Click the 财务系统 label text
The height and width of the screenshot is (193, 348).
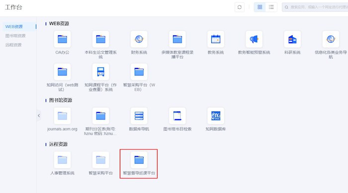139,52
